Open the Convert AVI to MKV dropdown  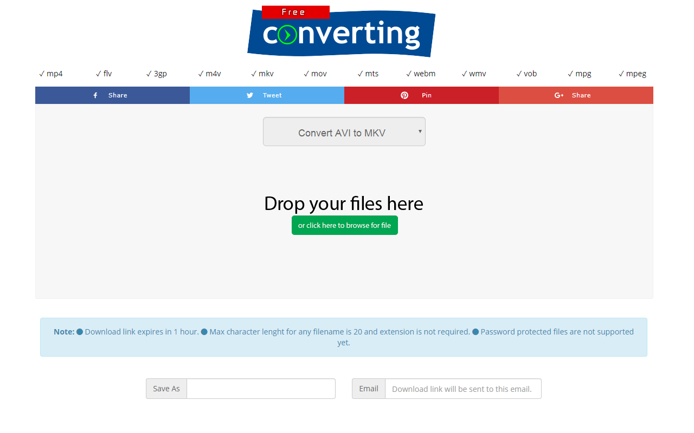pos(344,132)
